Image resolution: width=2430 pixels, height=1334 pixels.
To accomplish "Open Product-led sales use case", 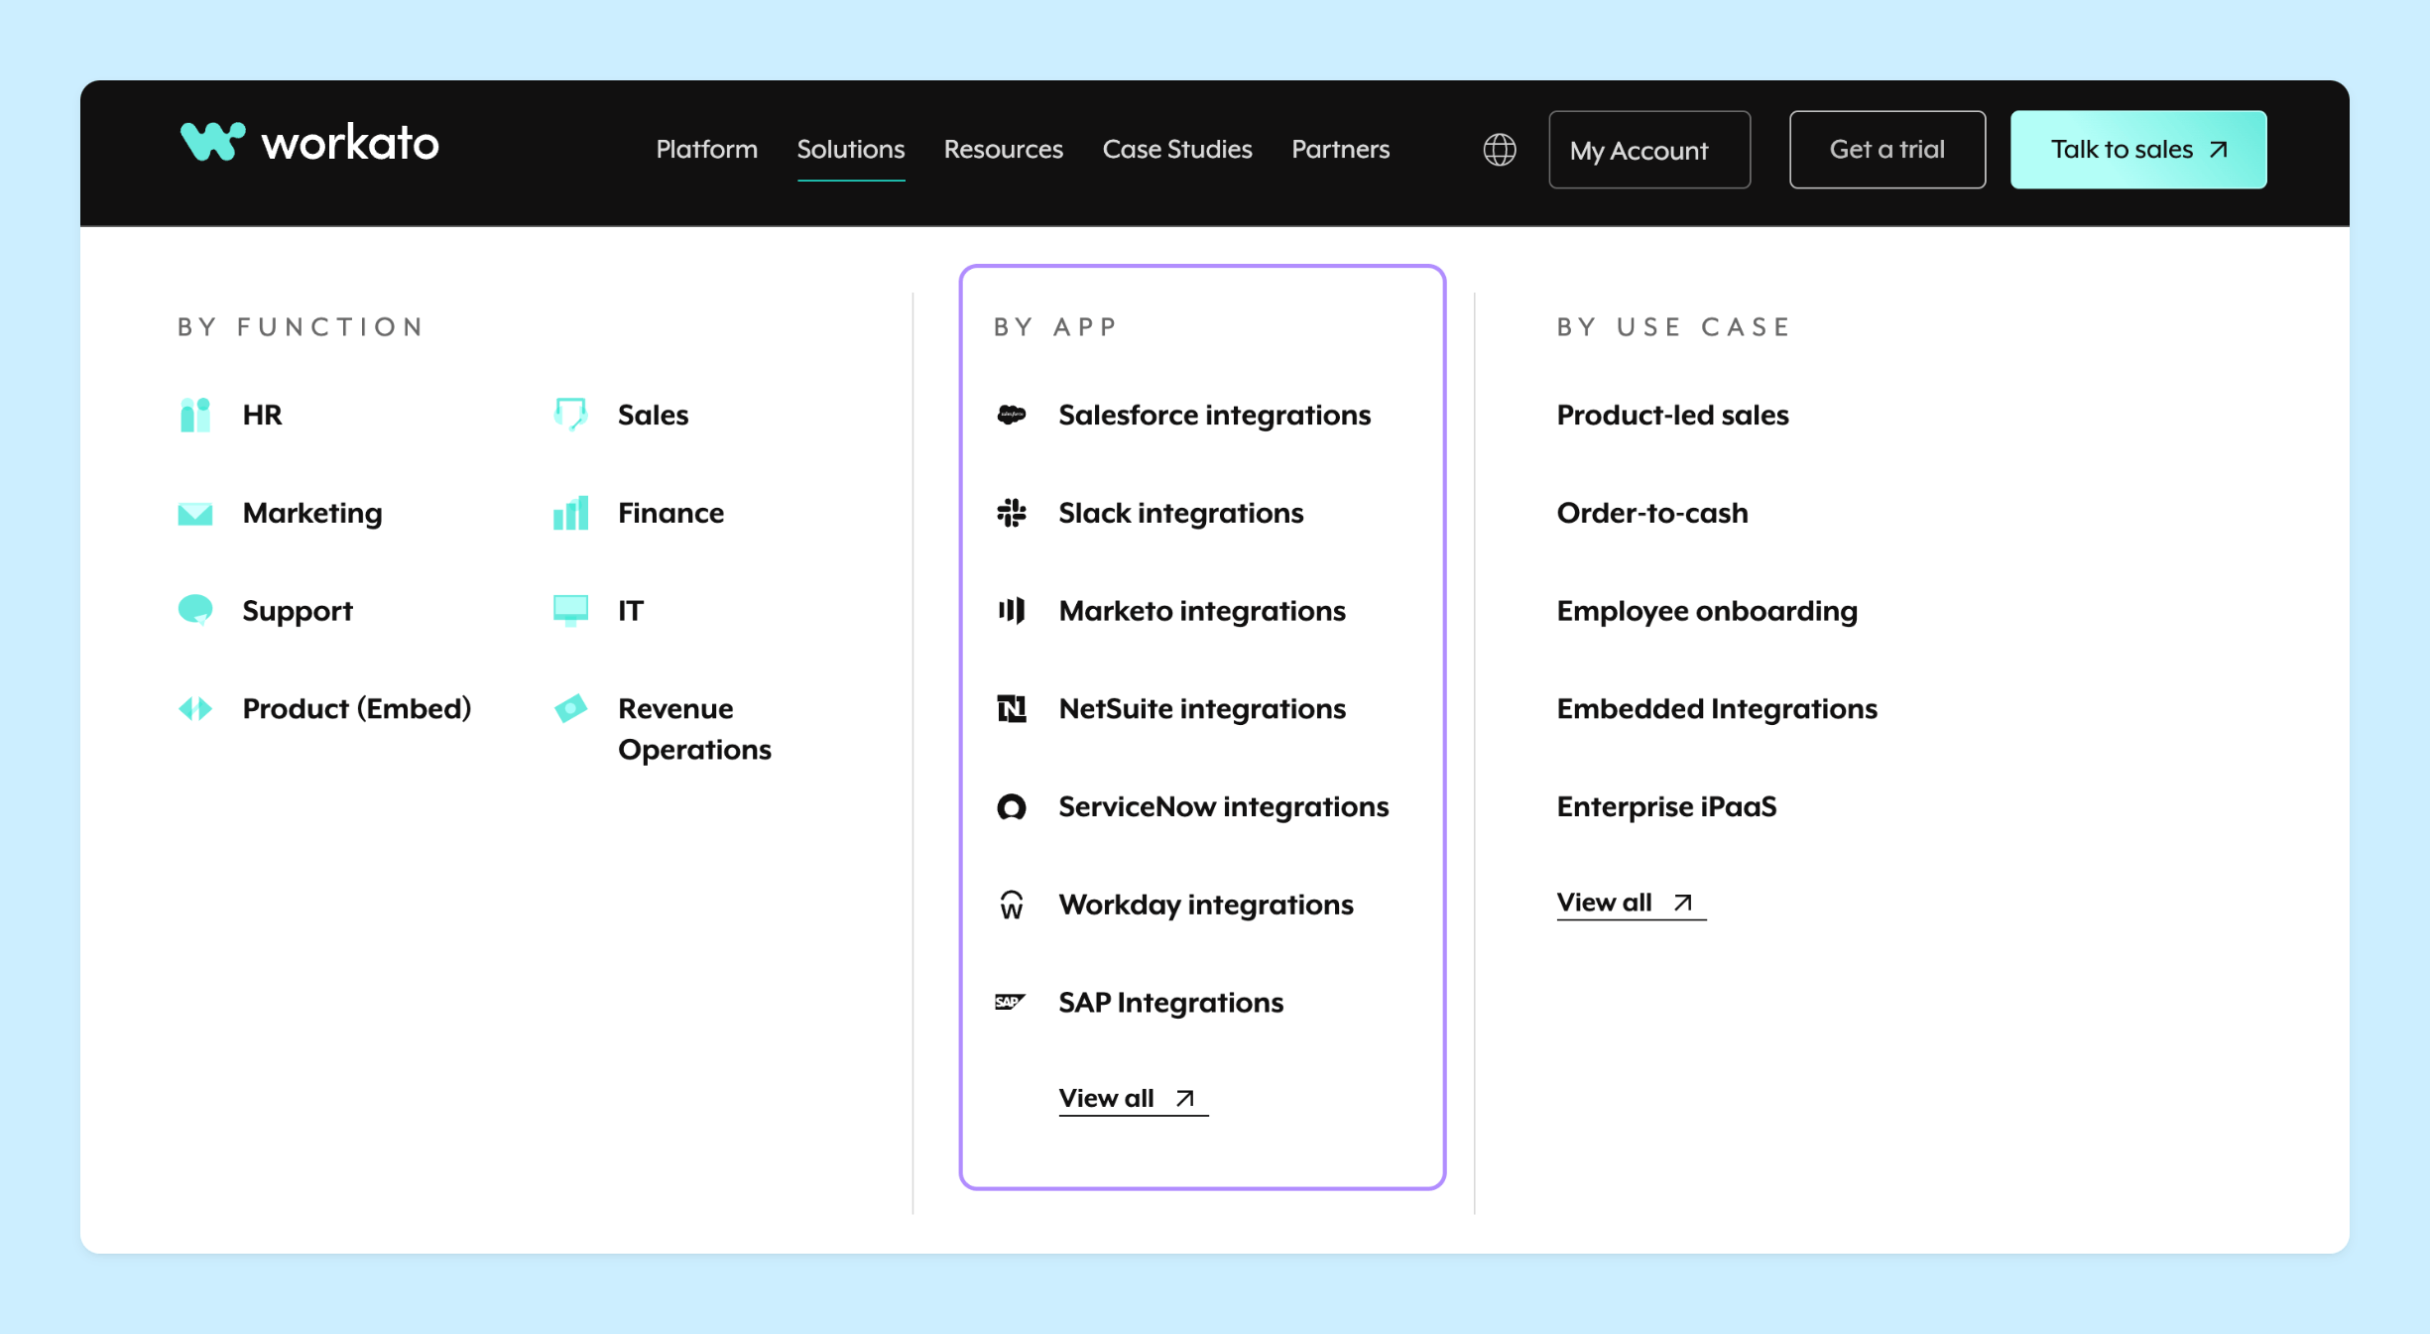I will pos(1672,415).
